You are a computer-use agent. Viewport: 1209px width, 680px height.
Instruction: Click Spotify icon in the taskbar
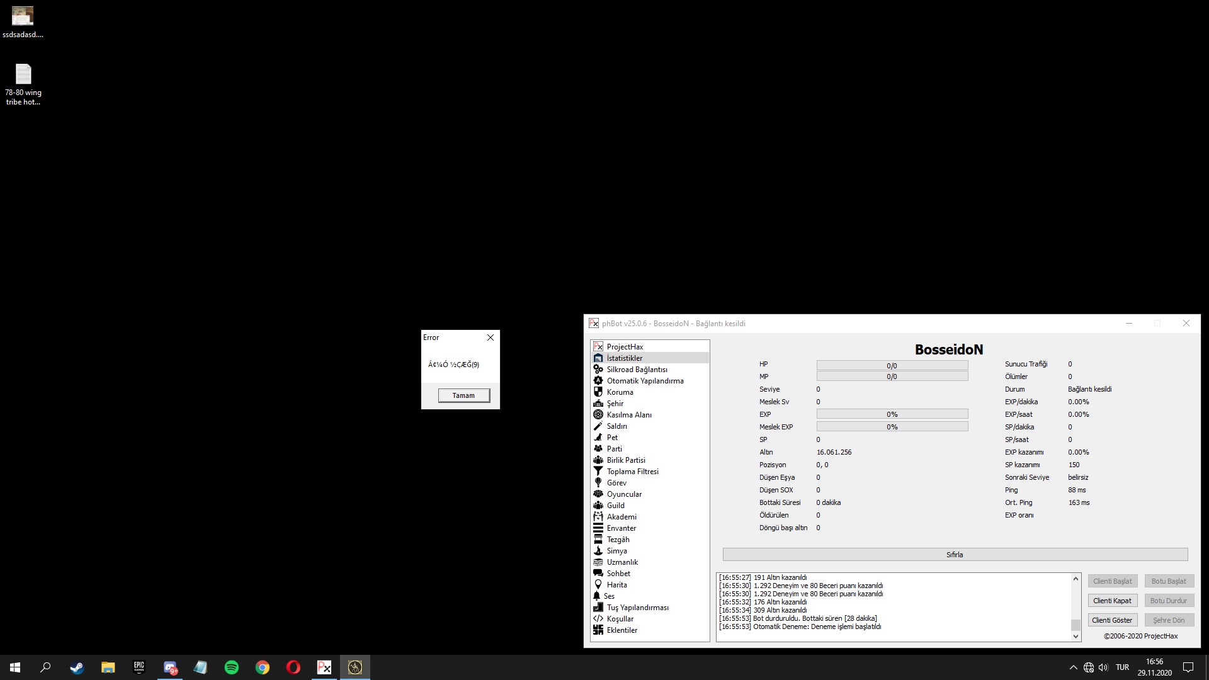[x=232, y=667]
